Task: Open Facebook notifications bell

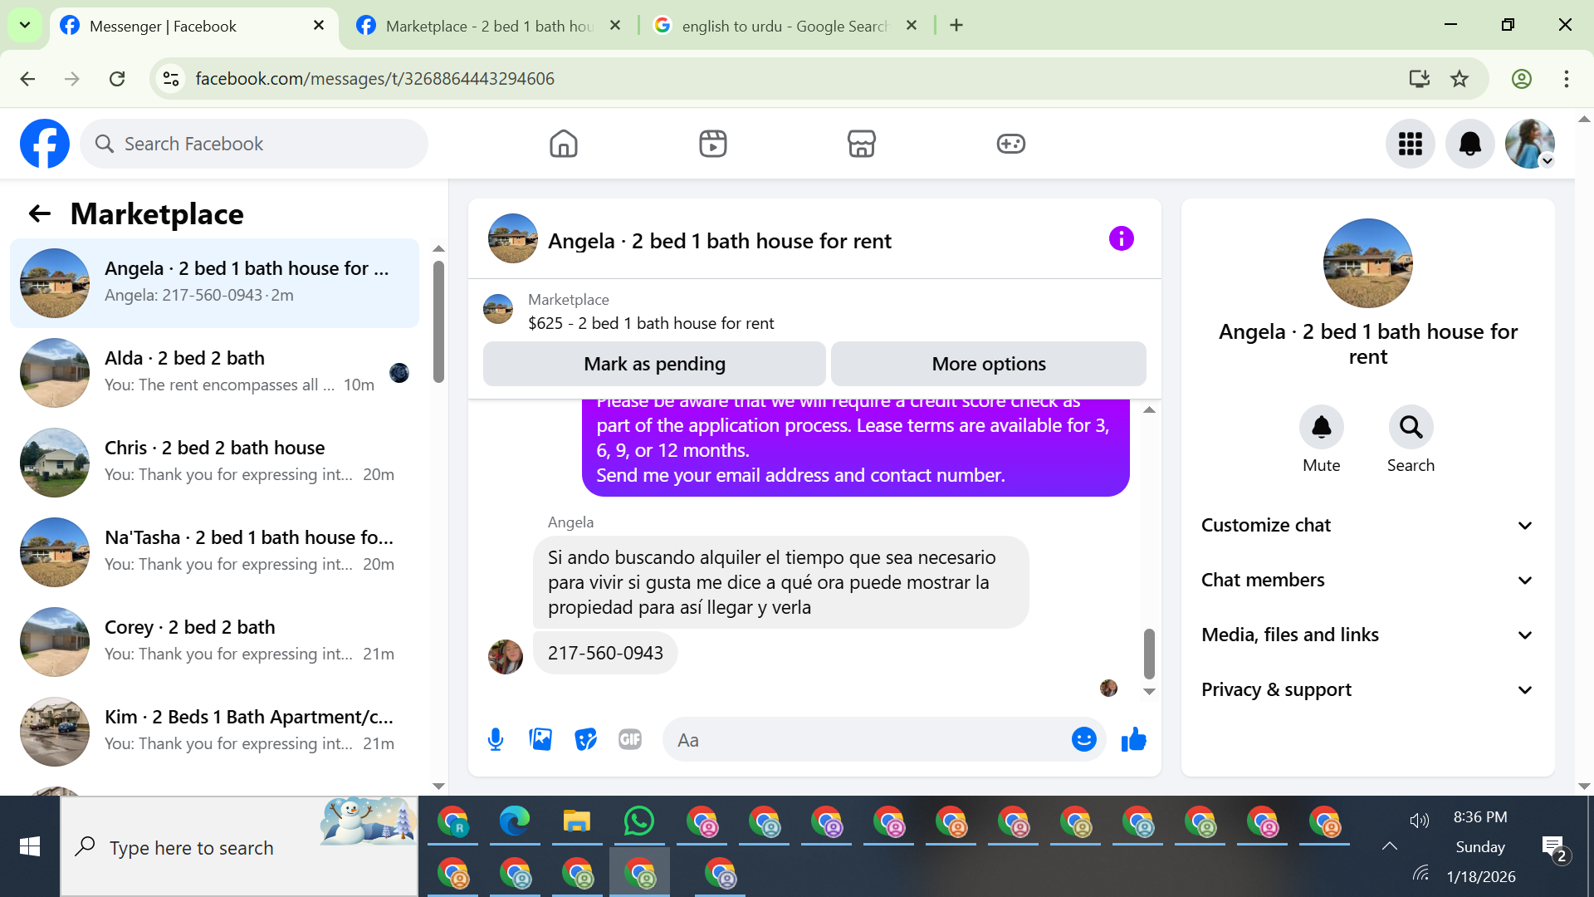Action: (1469, 144)
